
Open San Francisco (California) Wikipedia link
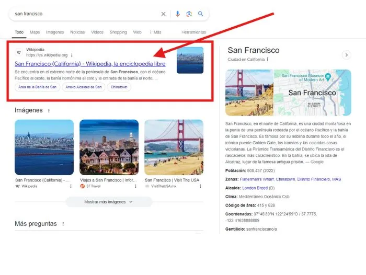(90, 64)
